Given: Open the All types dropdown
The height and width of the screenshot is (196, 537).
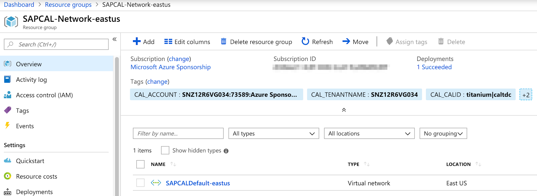Looking at the screenshot, I should point(274,133).
